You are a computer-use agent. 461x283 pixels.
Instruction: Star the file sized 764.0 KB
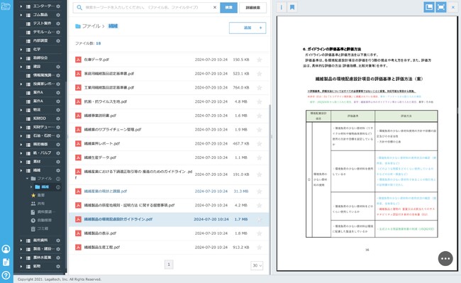tap(260, 87)
